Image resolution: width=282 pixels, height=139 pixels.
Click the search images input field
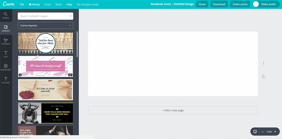45,16
